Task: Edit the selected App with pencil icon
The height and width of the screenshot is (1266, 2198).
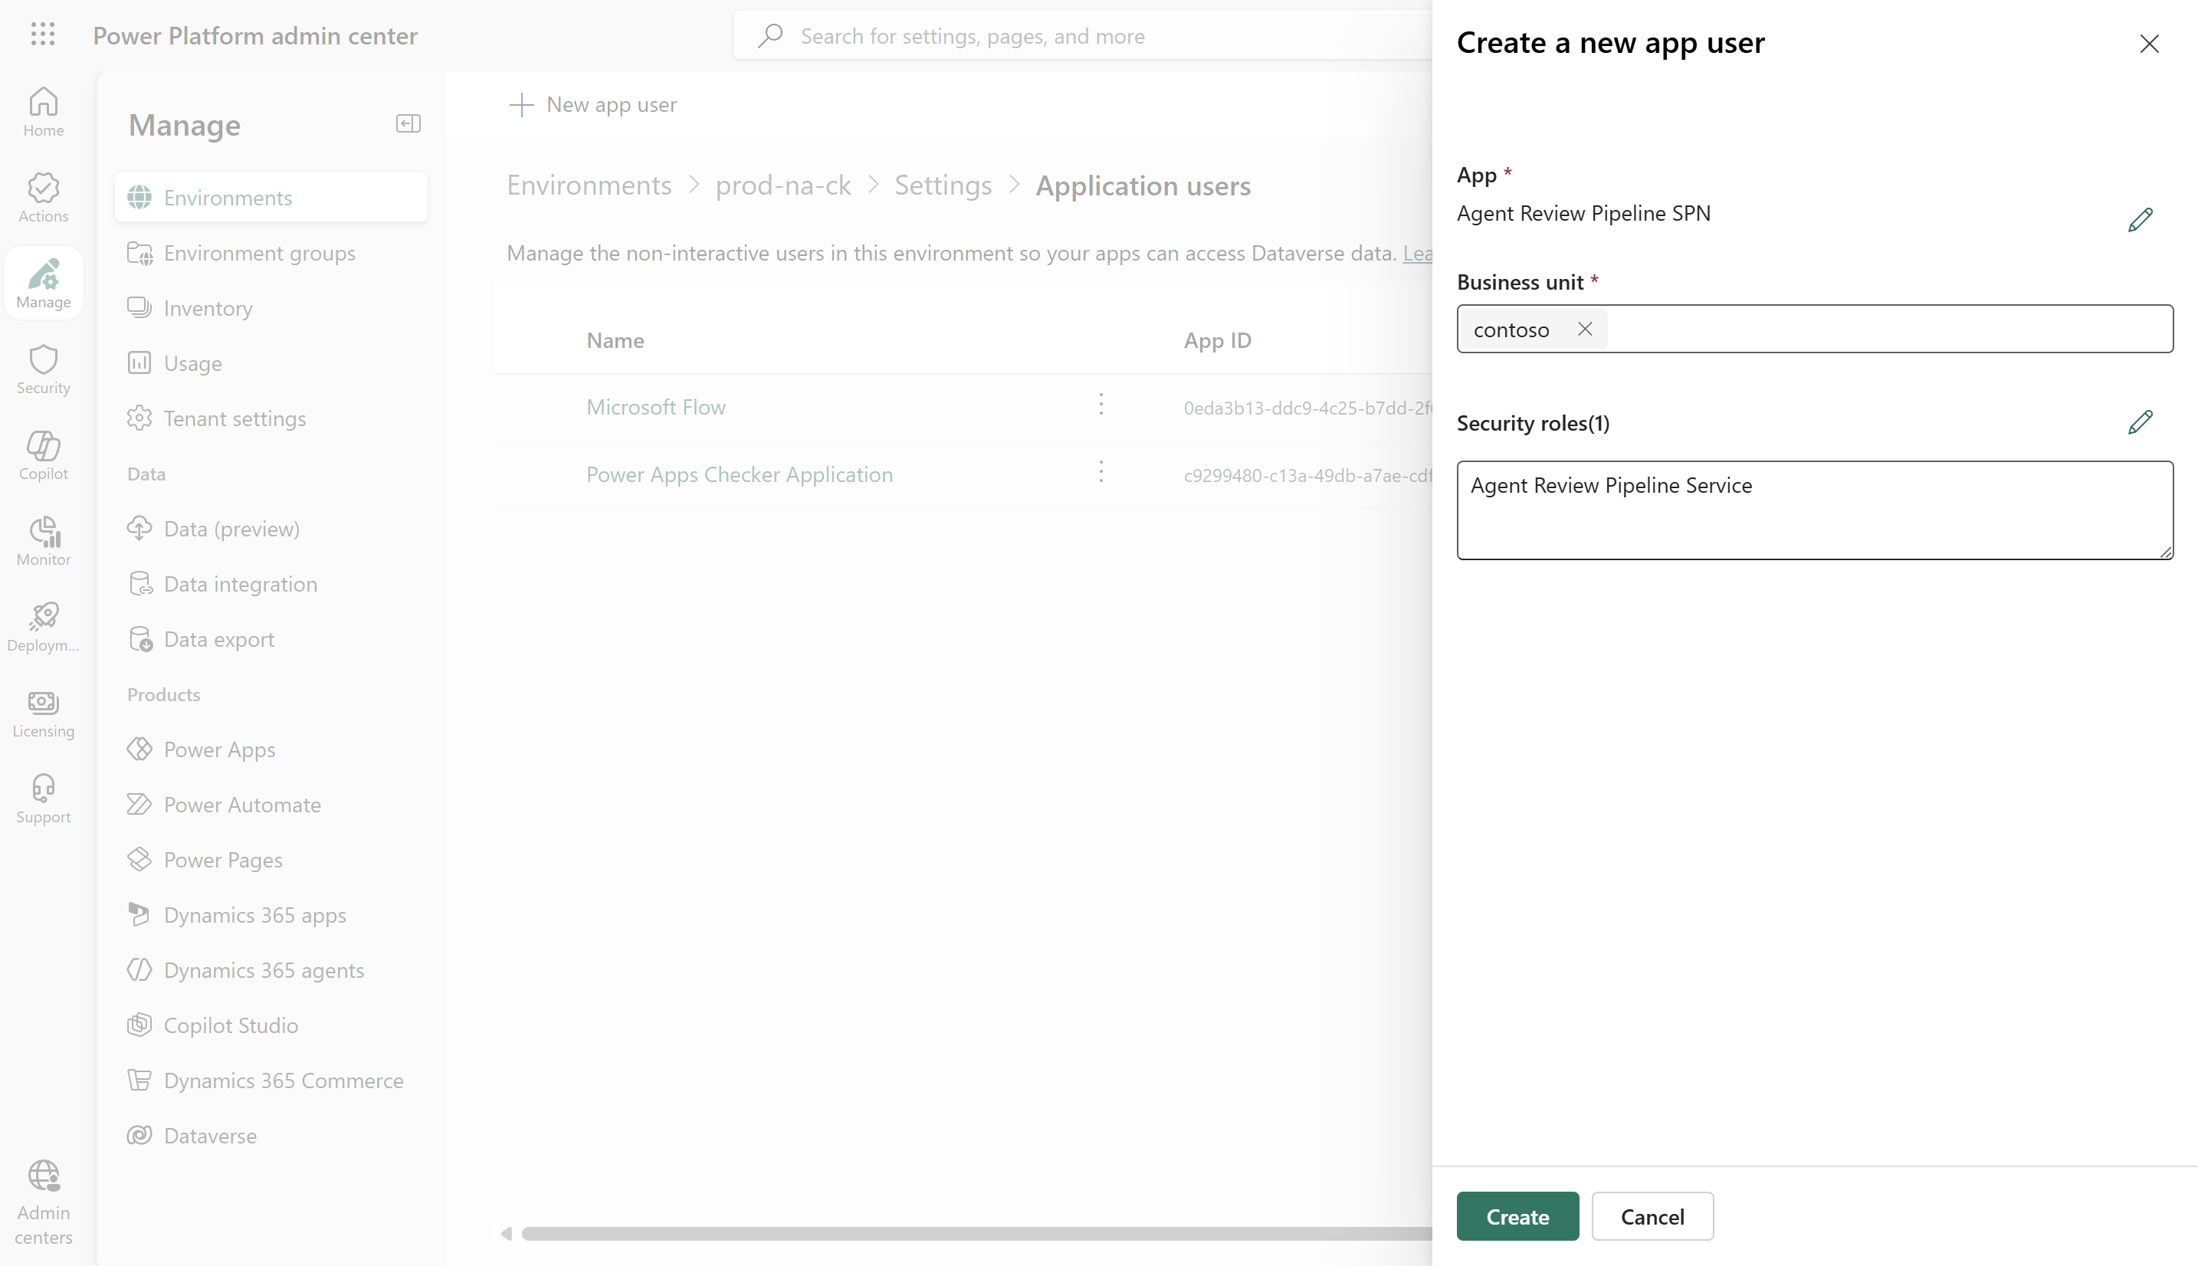Action: pyautogui.click(x=2140, y=219)
